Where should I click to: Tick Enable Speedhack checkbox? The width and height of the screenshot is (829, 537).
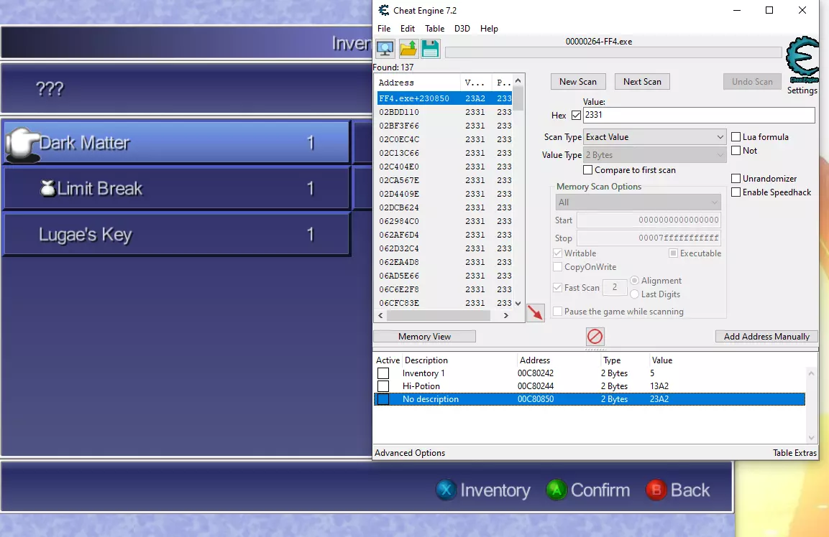click(736, 192)
